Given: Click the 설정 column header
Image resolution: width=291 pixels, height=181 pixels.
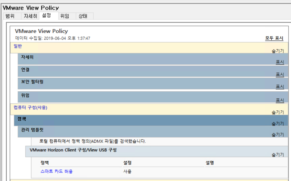Looking at the screenshot, I should 127,163.
